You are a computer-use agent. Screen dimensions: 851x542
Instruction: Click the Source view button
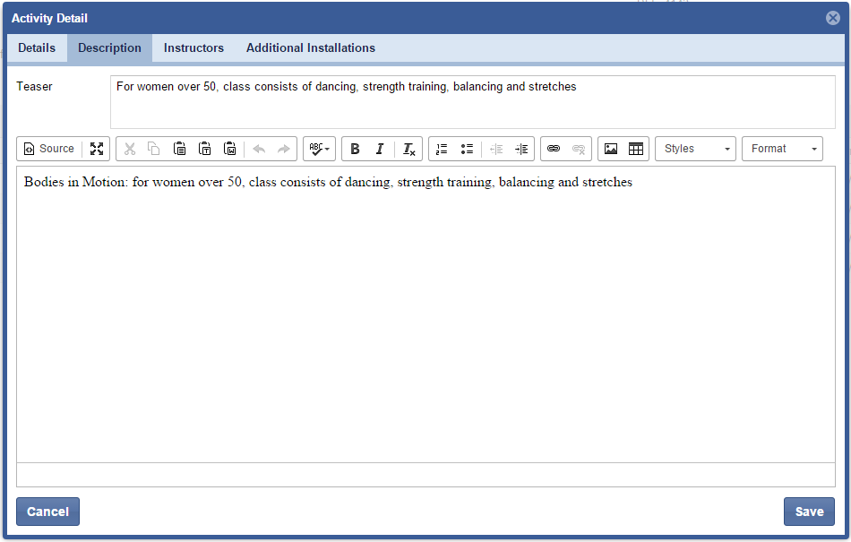click(49, 149)
